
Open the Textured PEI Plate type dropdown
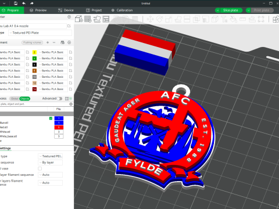(x=40, y=33)
